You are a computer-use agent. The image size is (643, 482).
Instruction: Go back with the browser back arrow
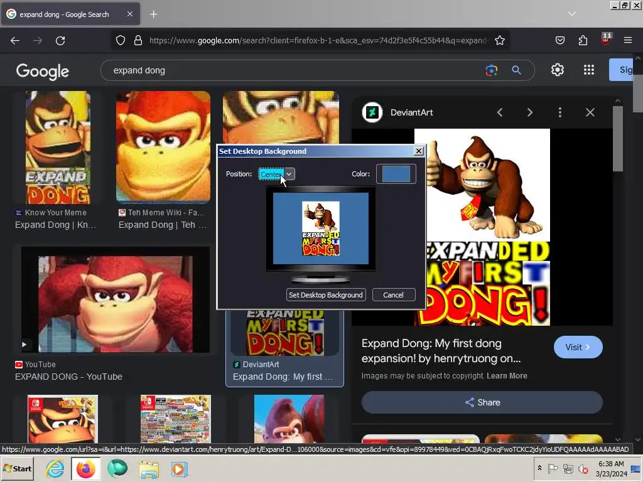[15, 41]
